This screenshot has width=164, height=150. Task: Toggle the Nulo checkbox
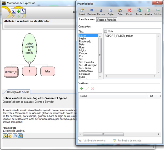(106, 31)
